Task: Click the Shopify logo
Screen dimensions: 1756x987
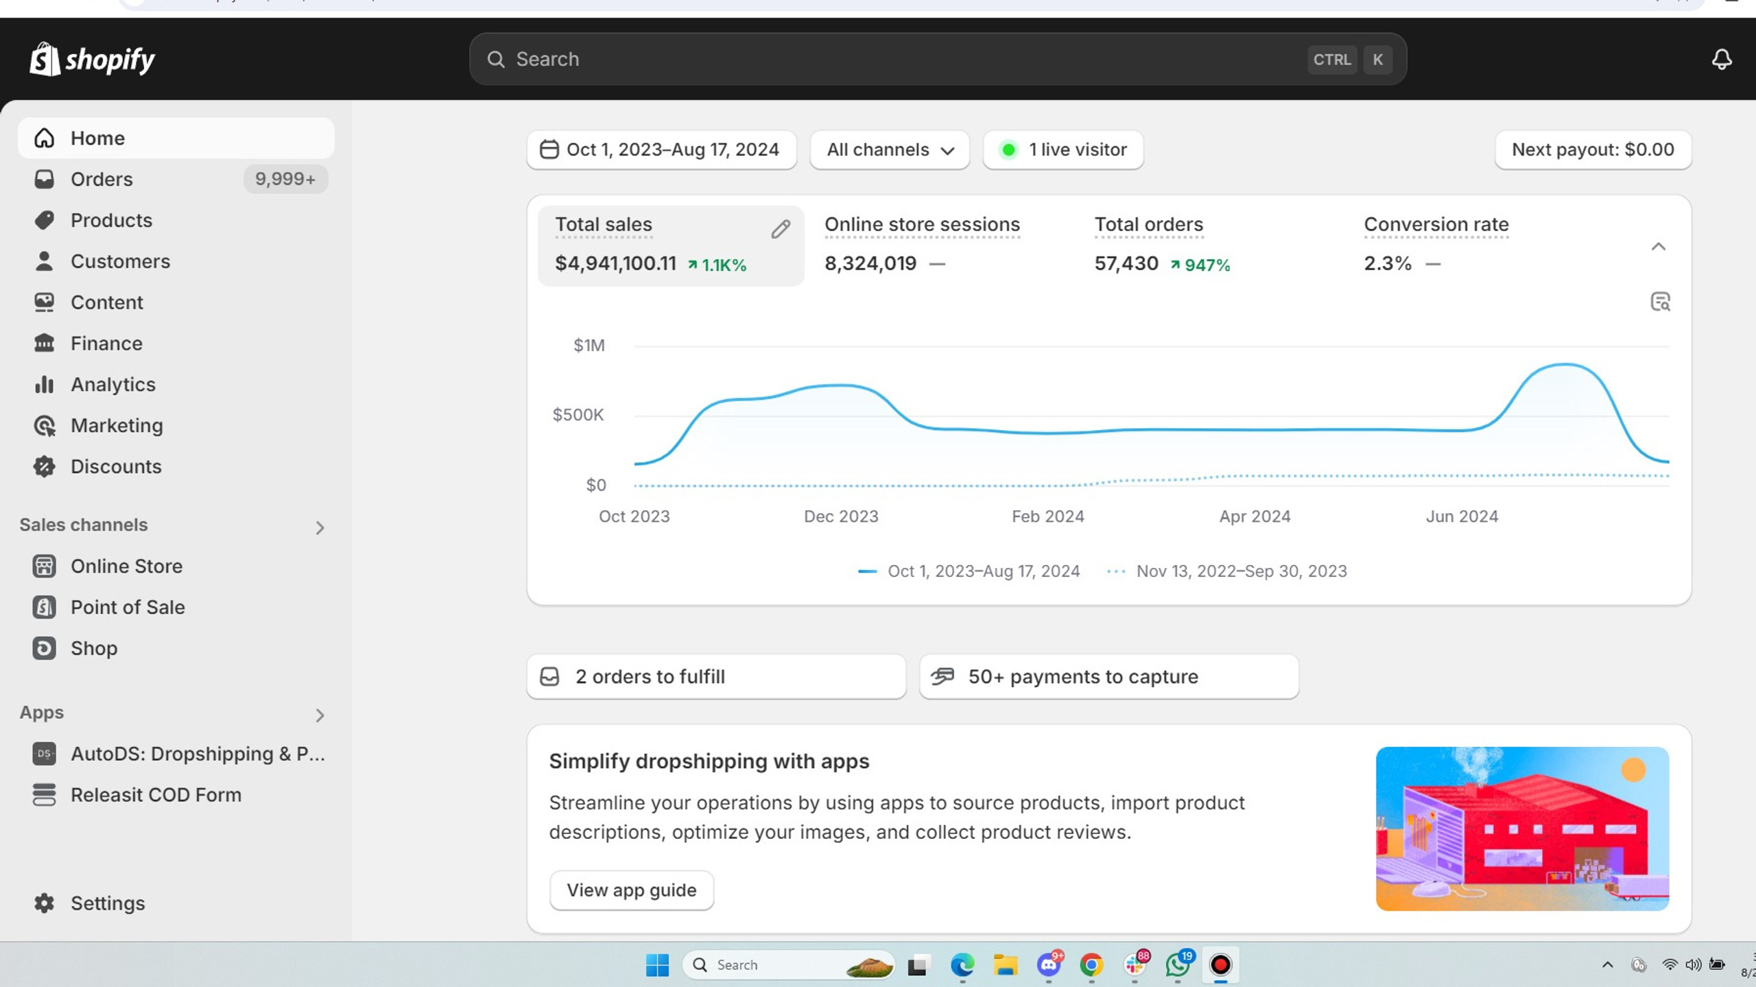Action: click(x=93, y=60)
